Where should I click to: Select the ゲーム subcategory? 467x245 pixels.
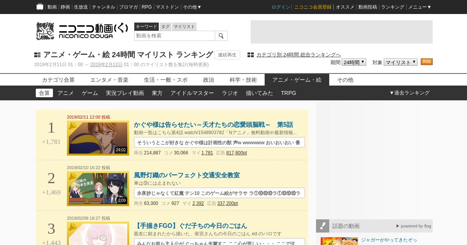pyautogui.click(x=90, y=93)
